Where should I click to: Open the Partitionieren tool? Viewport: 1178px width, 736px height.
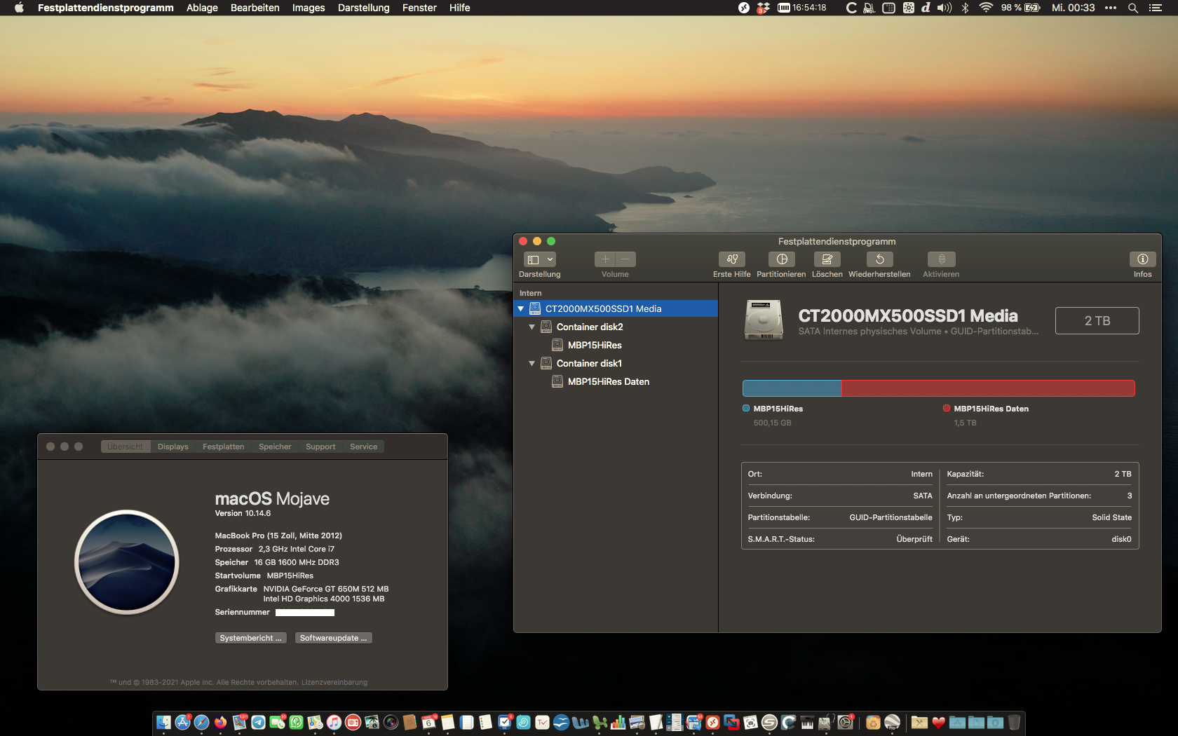point(781,260)
